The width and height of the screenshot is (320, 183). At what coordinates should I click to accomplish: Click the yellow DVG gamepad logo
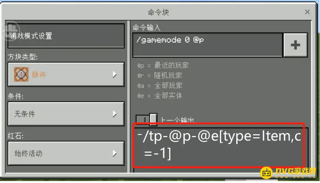coord(266,173)
